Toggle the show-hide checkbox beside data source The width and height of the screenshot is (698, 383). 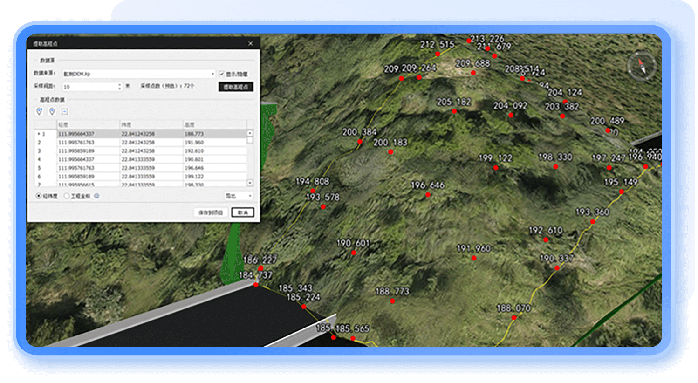pyautogui.click(x=222, y=74)
